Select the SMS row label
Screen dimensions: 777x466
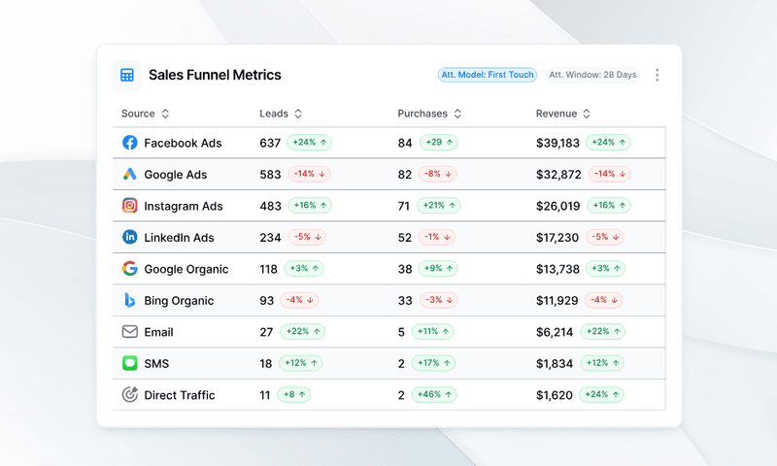point(156,364)
